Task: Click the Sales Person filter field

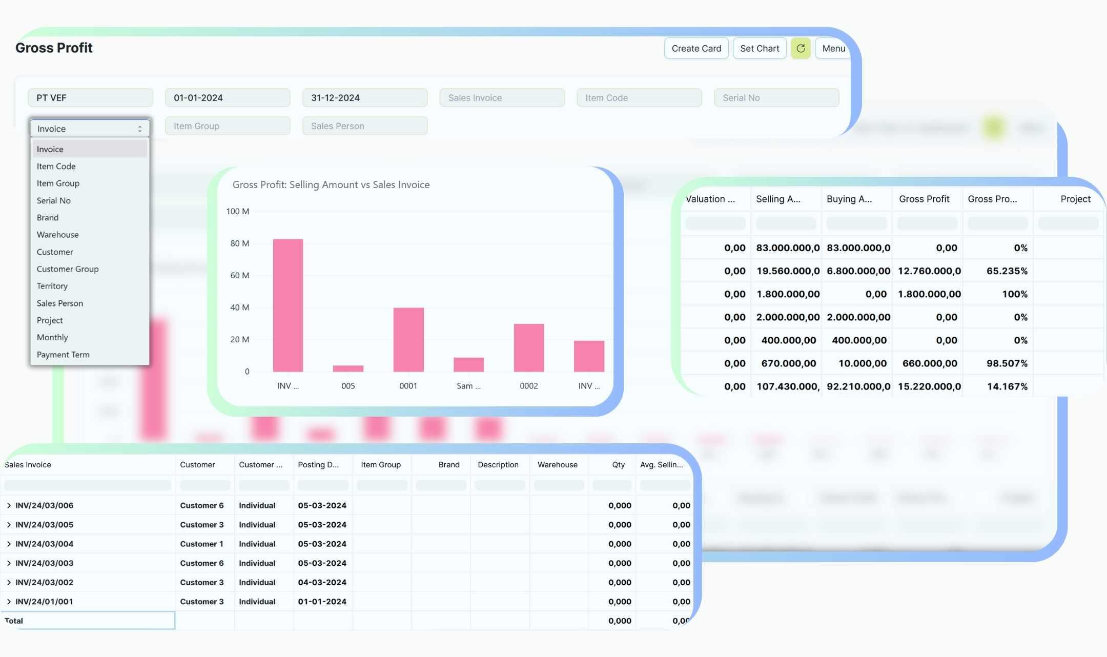Action: 364,126
